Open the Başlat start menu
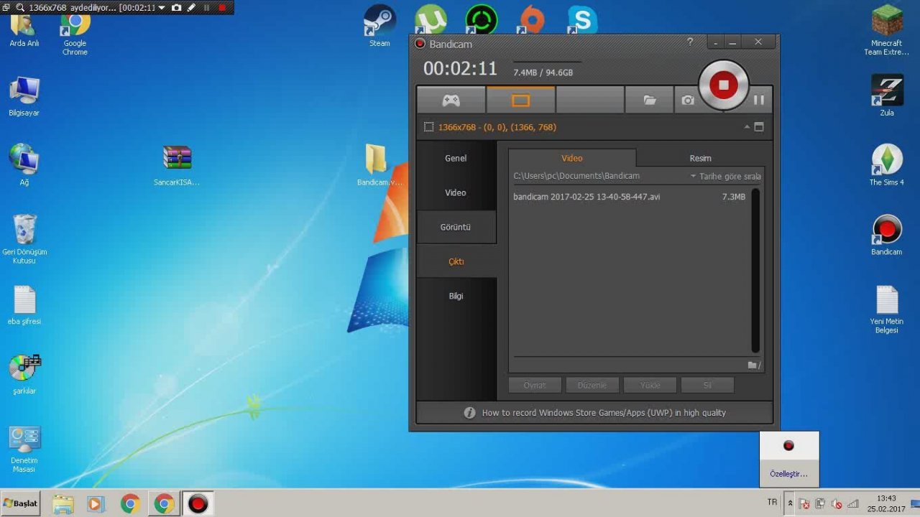The height and width of the screenshot is (517, 920). pyautogui.click(x=20, y=503)
